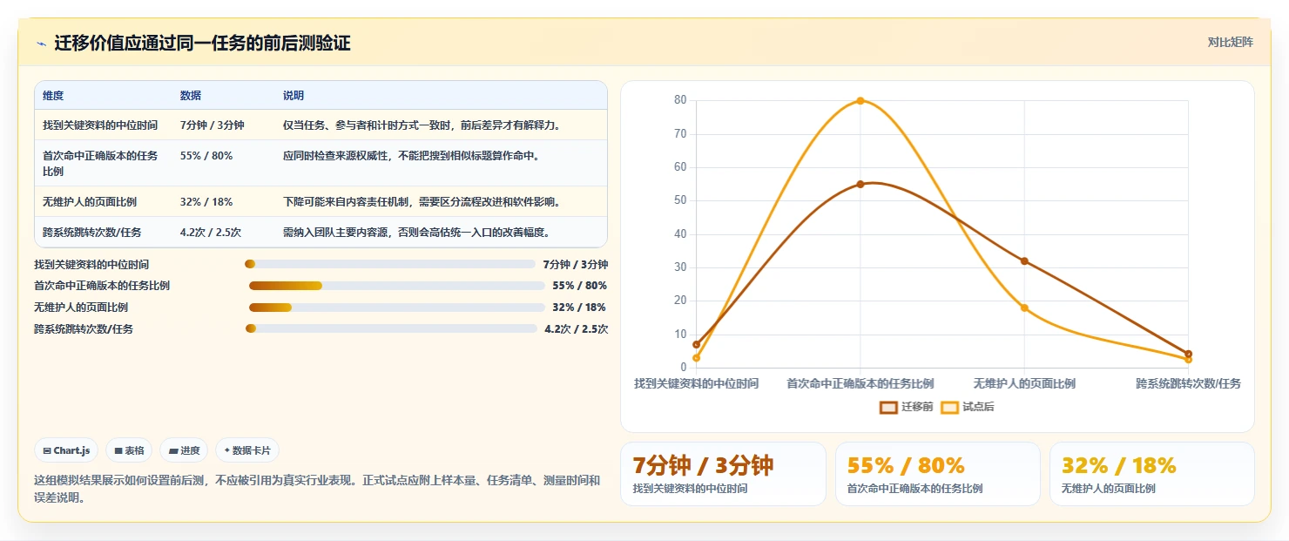The width and height of the screenshot is (1289, 541).
Task: Click the progress bar for 找到关键资料的中位时间
Action: [390, 264]
